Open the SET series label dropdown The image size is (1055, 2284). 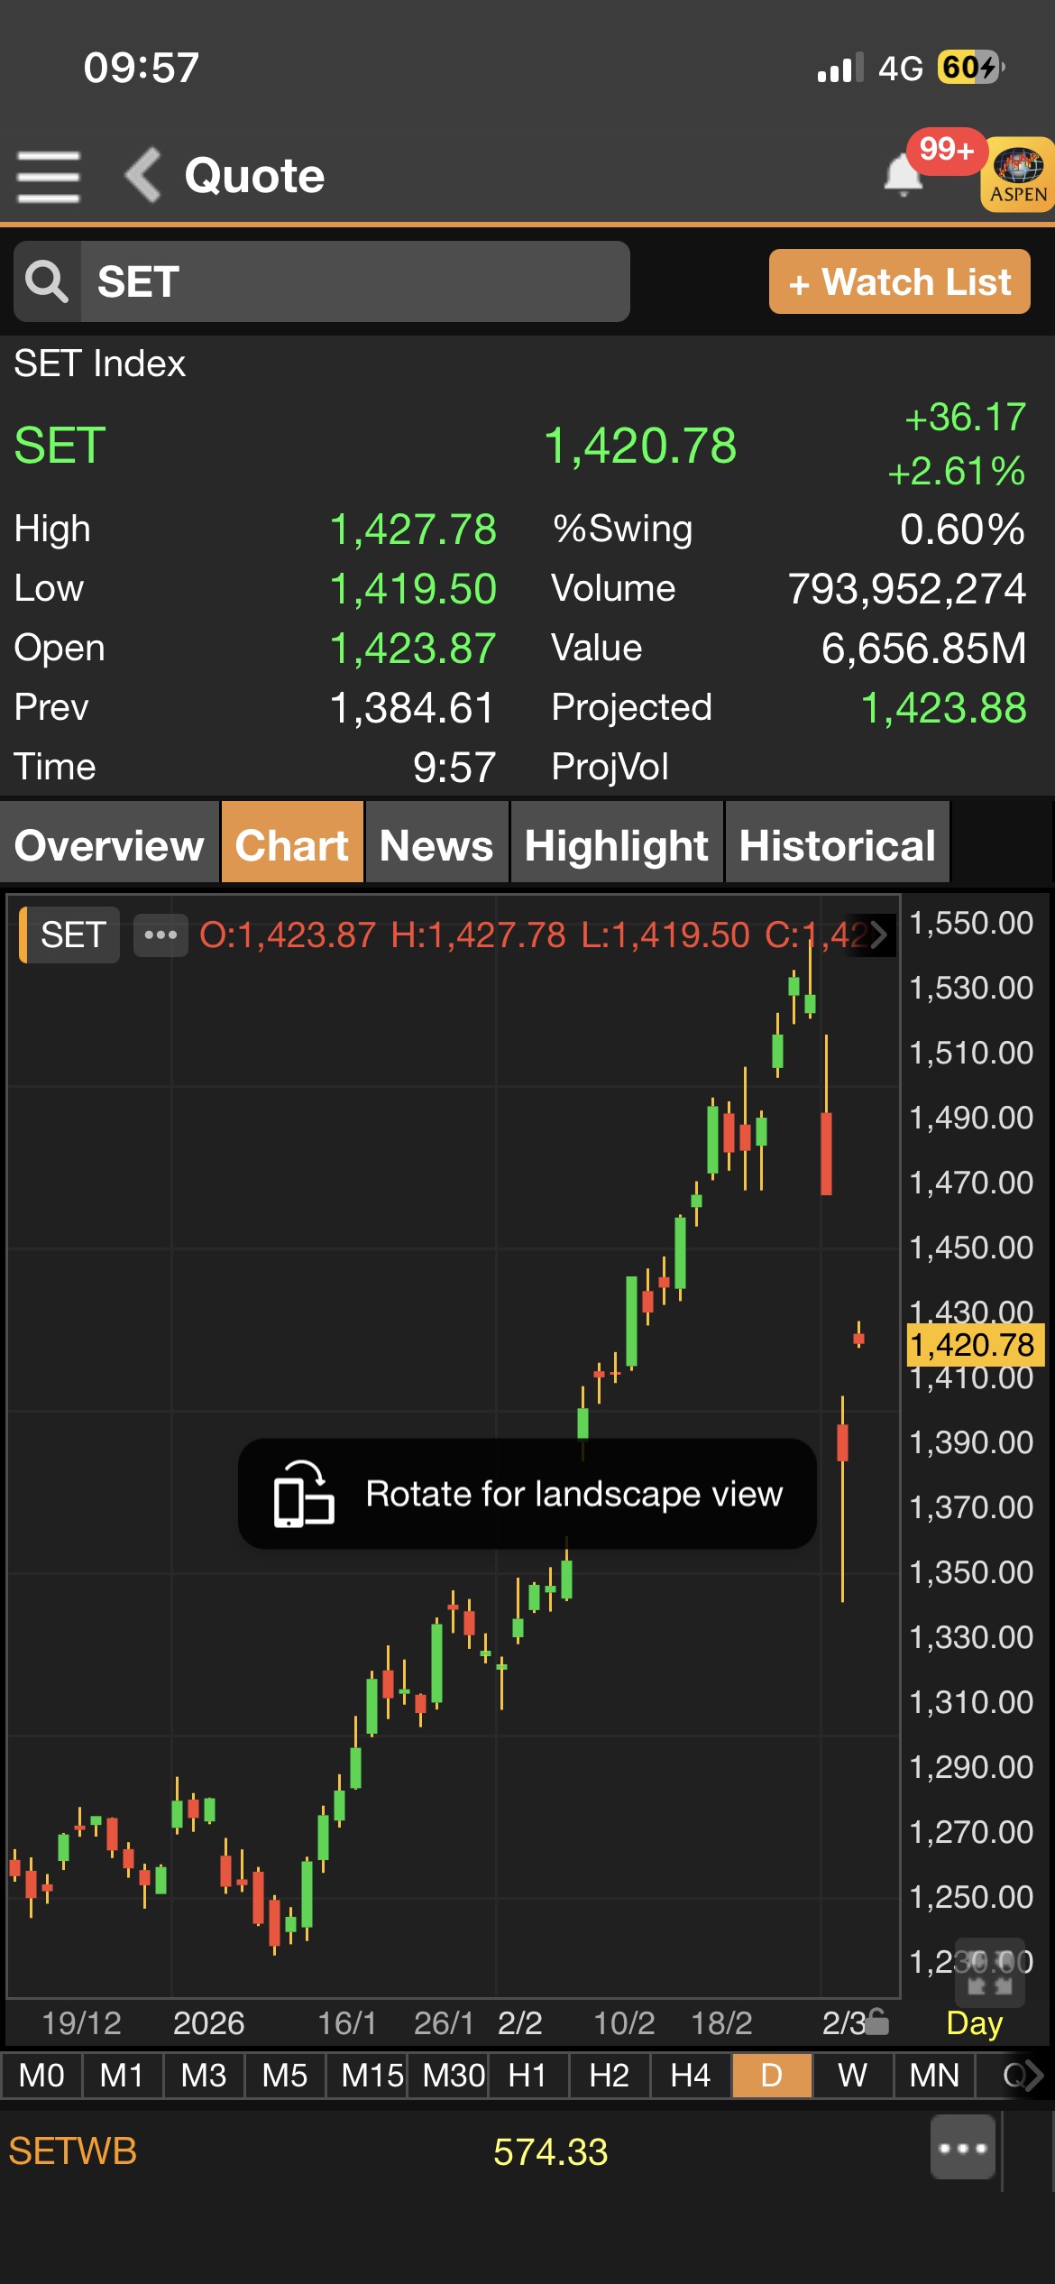(71, 935)
